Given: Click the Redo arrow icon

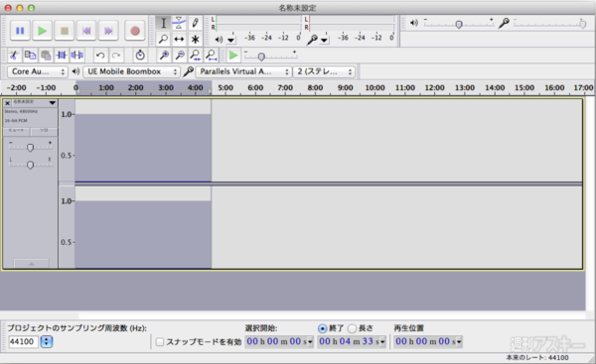Looking at the screenshot, I should pyautogui.click(x=116, y=56).
